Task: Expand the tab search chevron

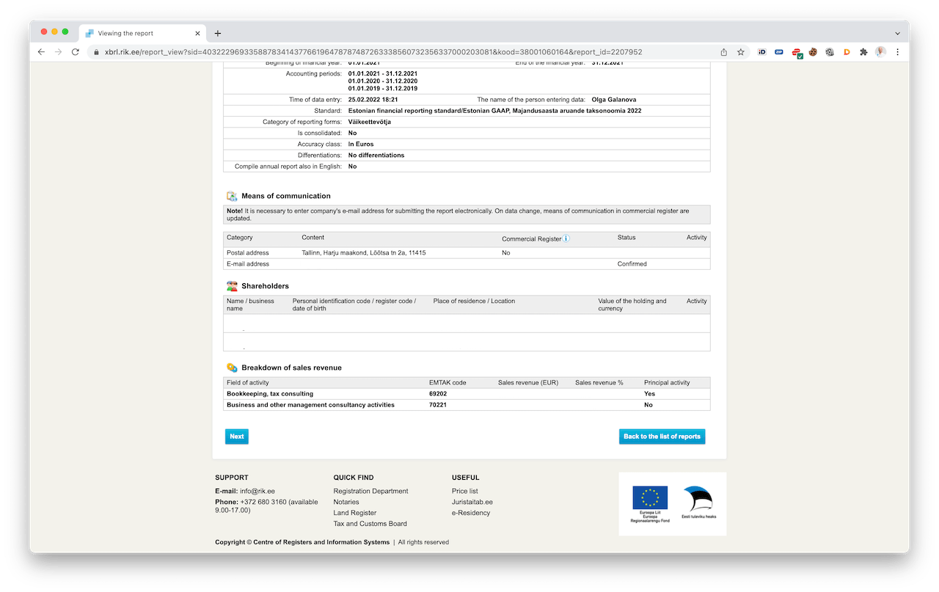Action: [x=897, y=33]
